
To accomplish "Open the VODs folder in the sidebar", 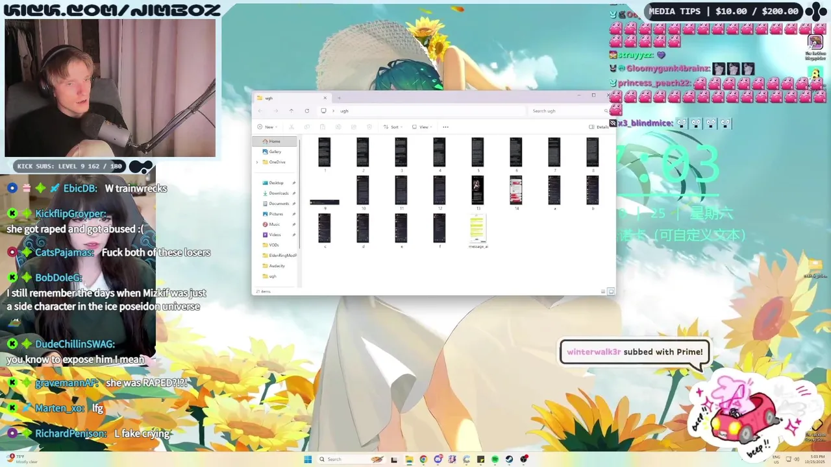I will 274,245.
